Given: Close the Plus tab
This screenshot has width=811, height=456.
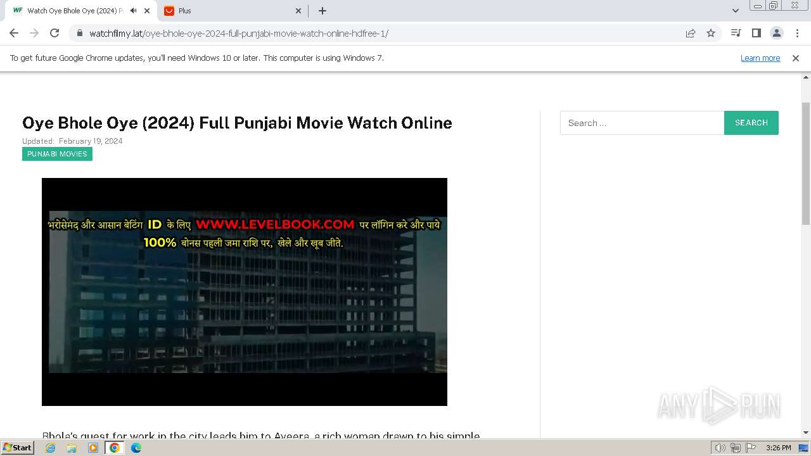Looking at the screenshot, I should [299, 11].
